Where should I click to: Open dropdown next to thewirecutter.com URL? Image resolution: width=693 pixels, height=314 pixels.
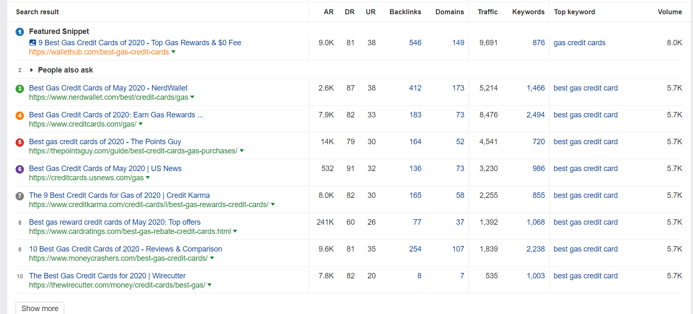(x=209, y=285)
